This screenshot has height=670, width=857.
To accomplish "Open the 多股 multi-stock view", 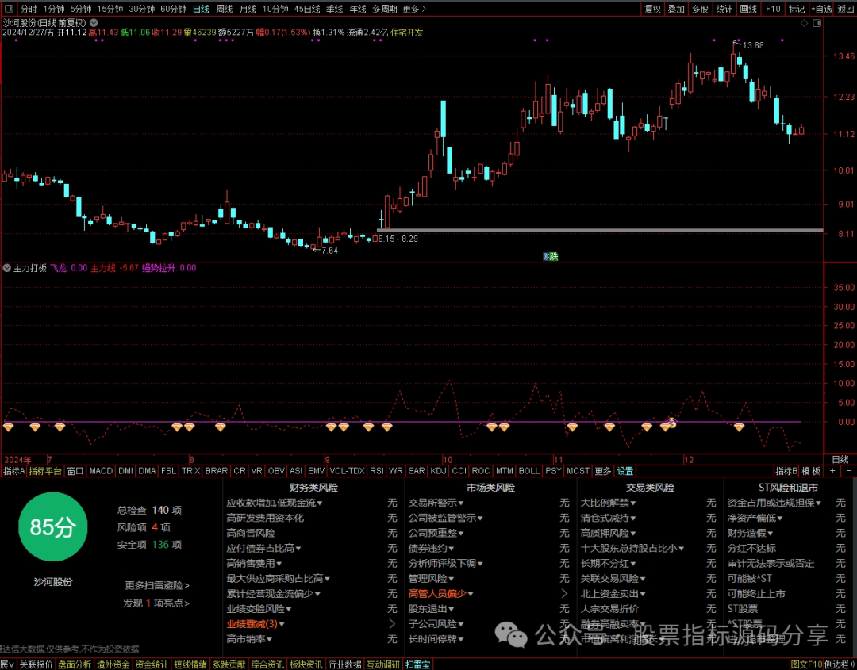I will 700,10.
